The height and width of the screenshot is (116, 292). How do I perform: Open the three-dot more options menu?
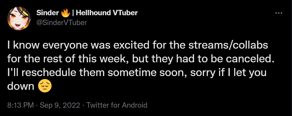[279, 13]
